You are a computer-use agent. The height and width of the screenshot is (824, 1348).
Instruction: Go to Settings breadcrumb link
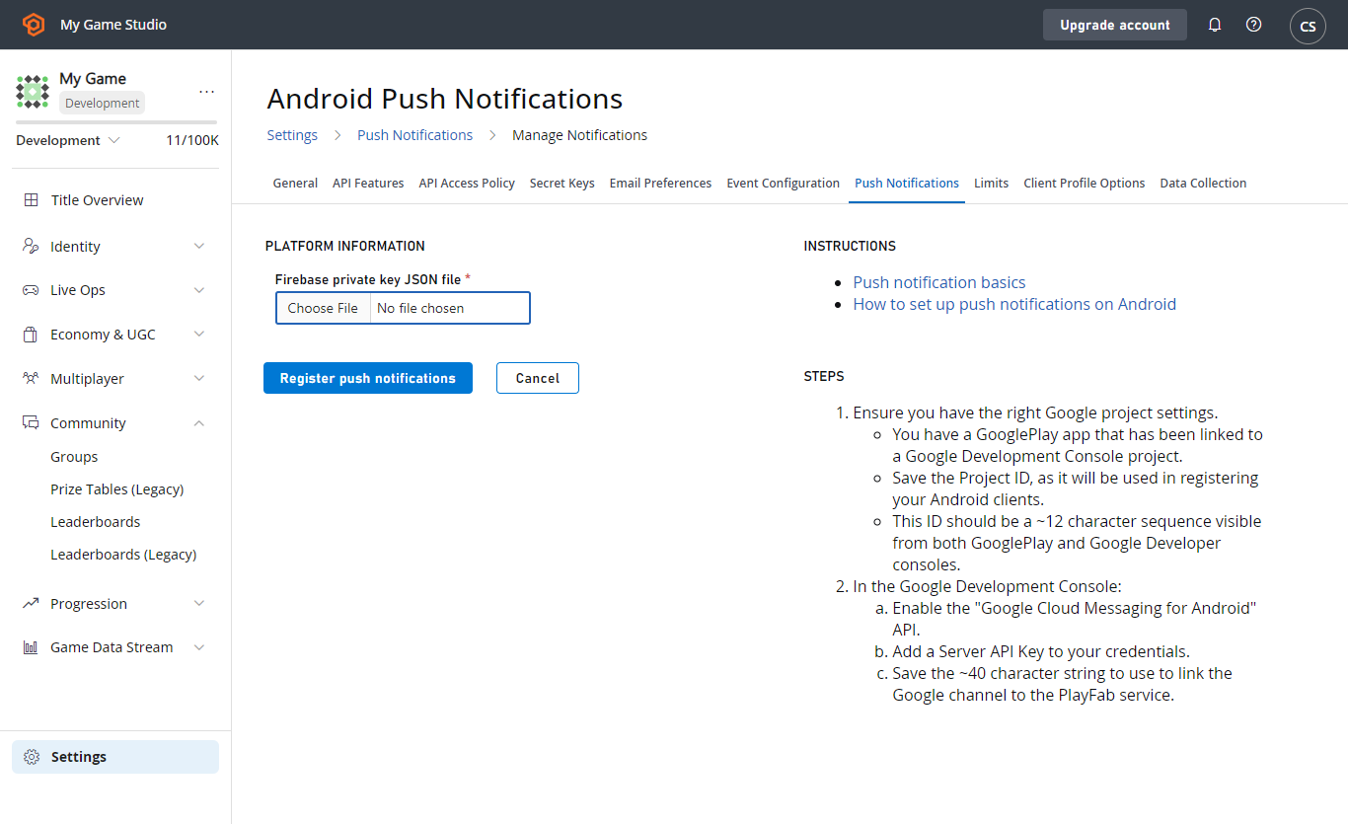[x=292, y=135]
